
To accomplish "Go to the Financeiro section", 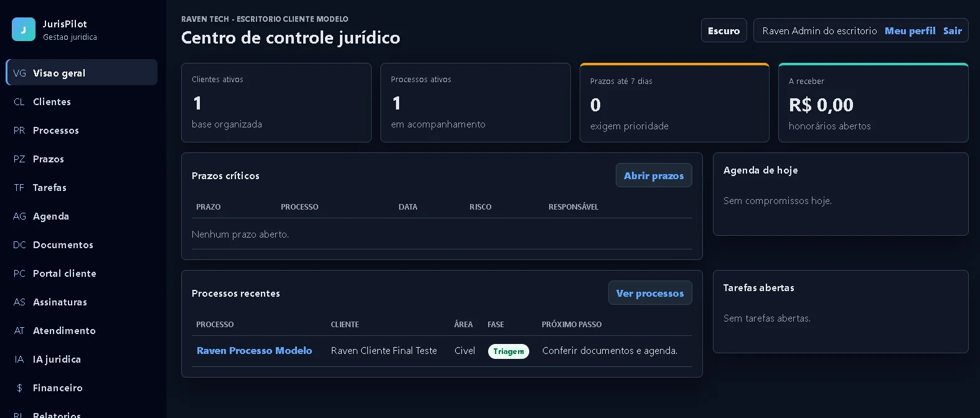I will click(x=82, y=388).
